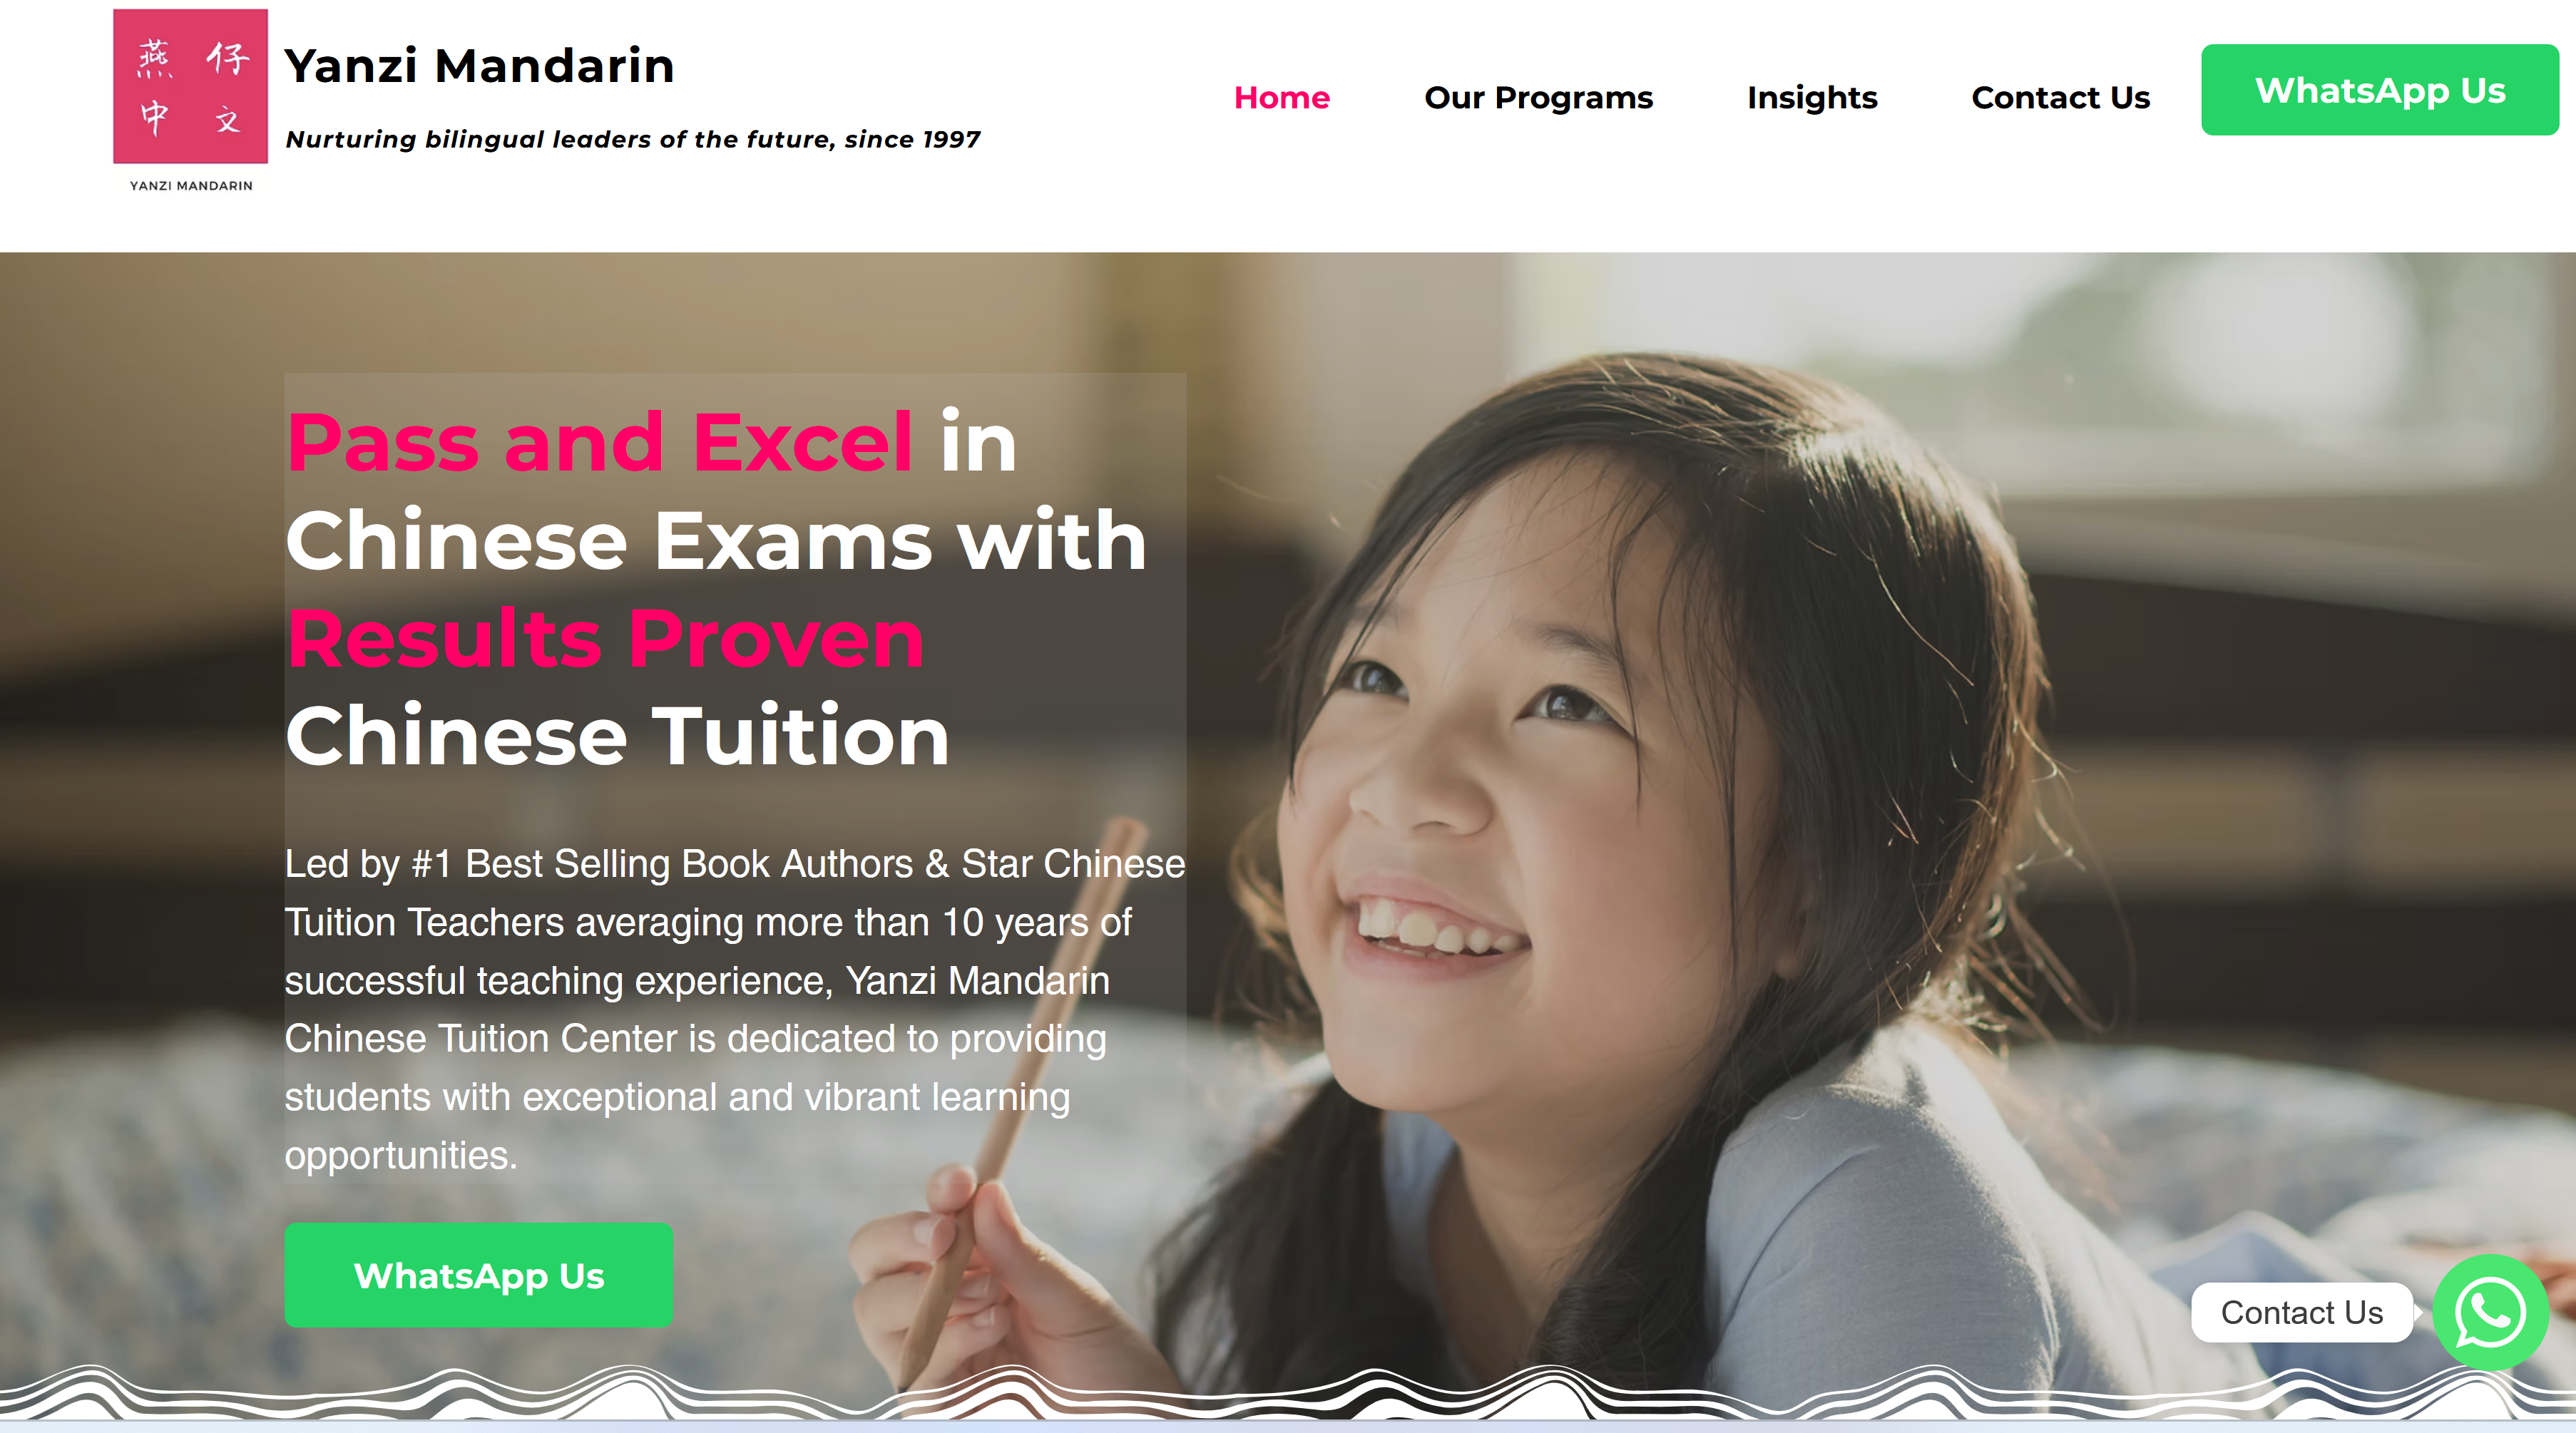Click the small YANZI MANDARIN caption under the logo
2576x1433 pixels.
(x=191, y=185)
